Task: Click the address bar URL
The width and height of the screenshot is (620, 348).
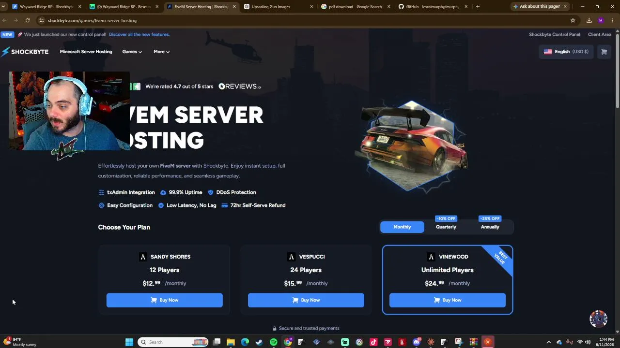Action: coord(92,20)
